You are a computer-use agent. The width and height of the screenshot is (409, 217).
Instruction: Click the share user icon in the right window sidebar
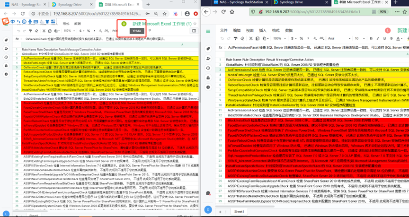click(x=208, y=58)
